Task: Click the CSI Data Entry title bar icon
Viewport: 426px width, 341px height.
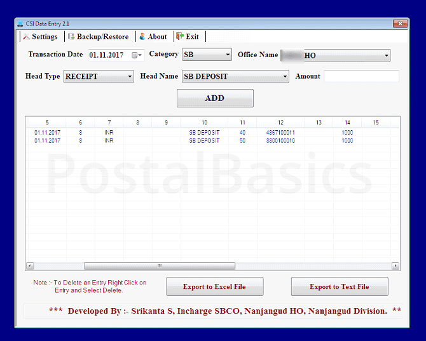Action: pyautogui.click(x=20, y=23)
